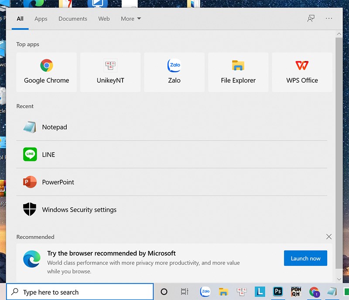
Task: Click Photoshop icon in the taskbar
Action: pyautogui.click(x=277, y=292)
